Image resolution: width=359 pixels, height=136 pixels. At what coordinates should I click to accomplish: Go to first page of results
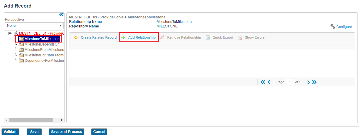coord(263,82)
